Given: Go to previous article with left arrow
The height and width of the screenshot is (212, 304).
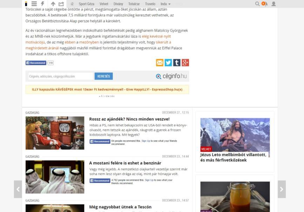Looking at the screenshot, I should coord(18,189).
